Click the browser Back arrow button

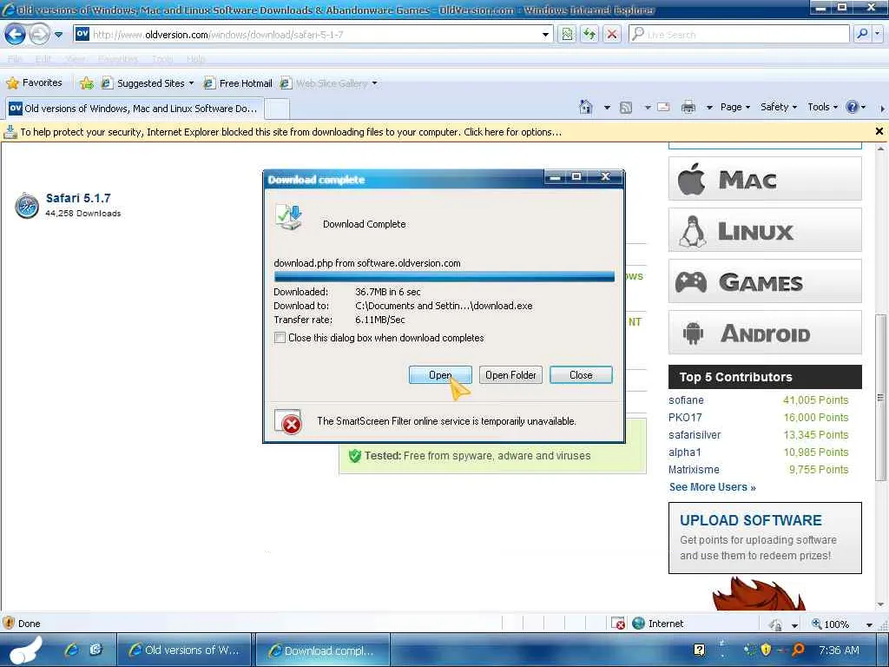pos(16,35)
